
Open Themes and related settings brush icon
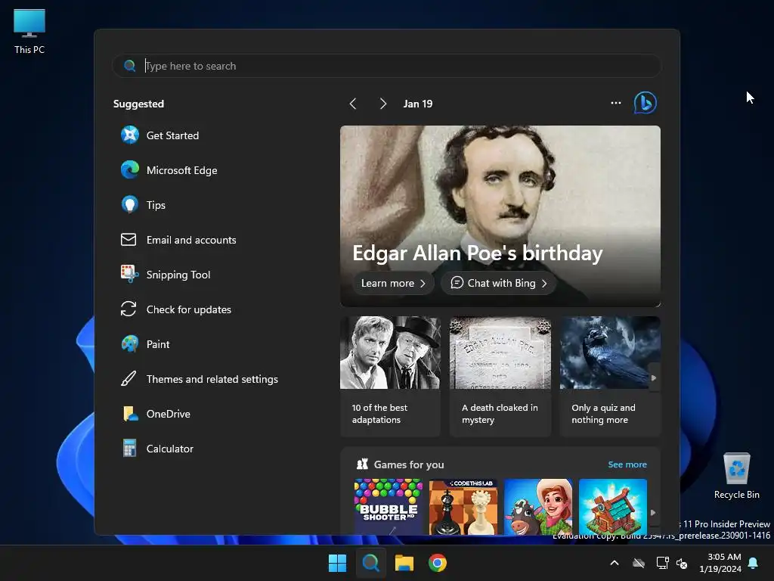(x=128, y=379)
